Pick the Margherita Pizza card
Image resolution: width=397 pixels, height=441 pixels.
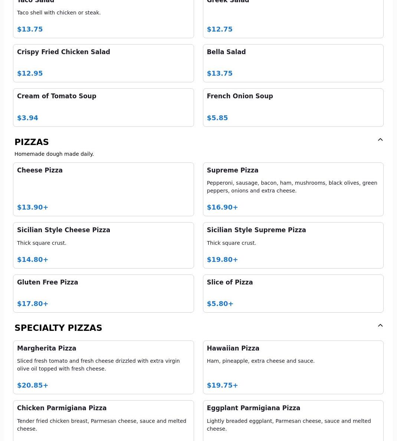point(103,367)
